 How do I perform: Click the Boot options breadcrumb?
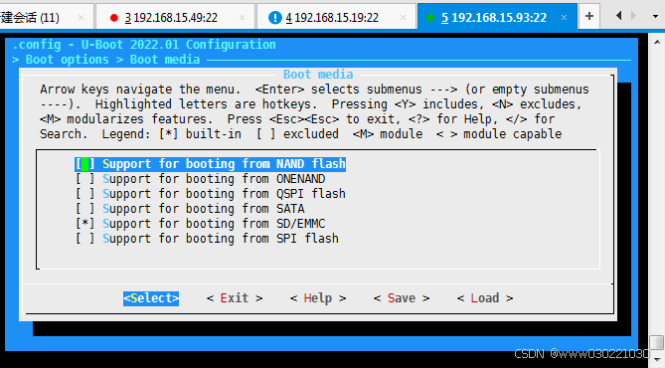click(x=67, y=60)
